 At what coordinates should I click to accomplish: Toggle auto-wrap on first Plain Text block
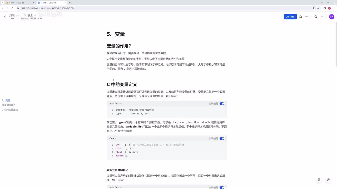click(x=222, y=104)
